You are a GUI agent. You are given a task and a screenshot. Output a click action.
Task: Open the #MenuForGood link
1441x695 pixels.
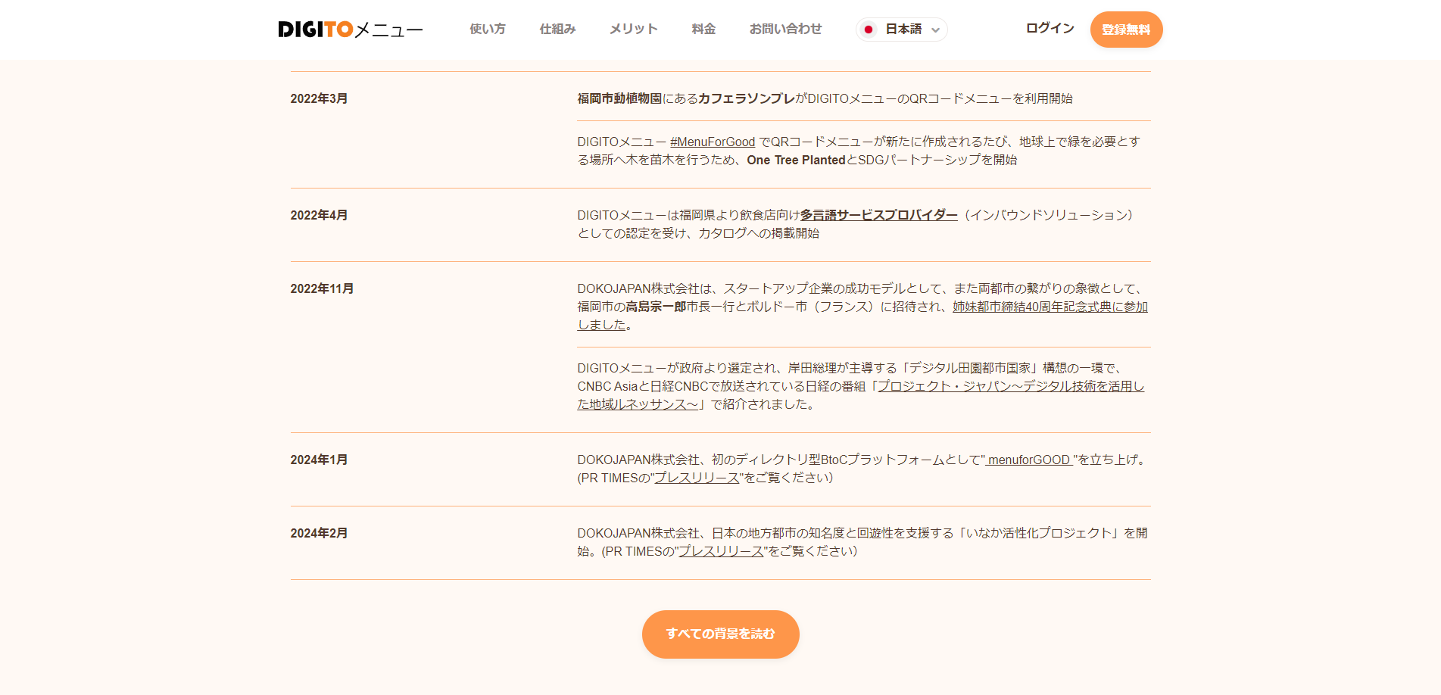tap(713, 142)
